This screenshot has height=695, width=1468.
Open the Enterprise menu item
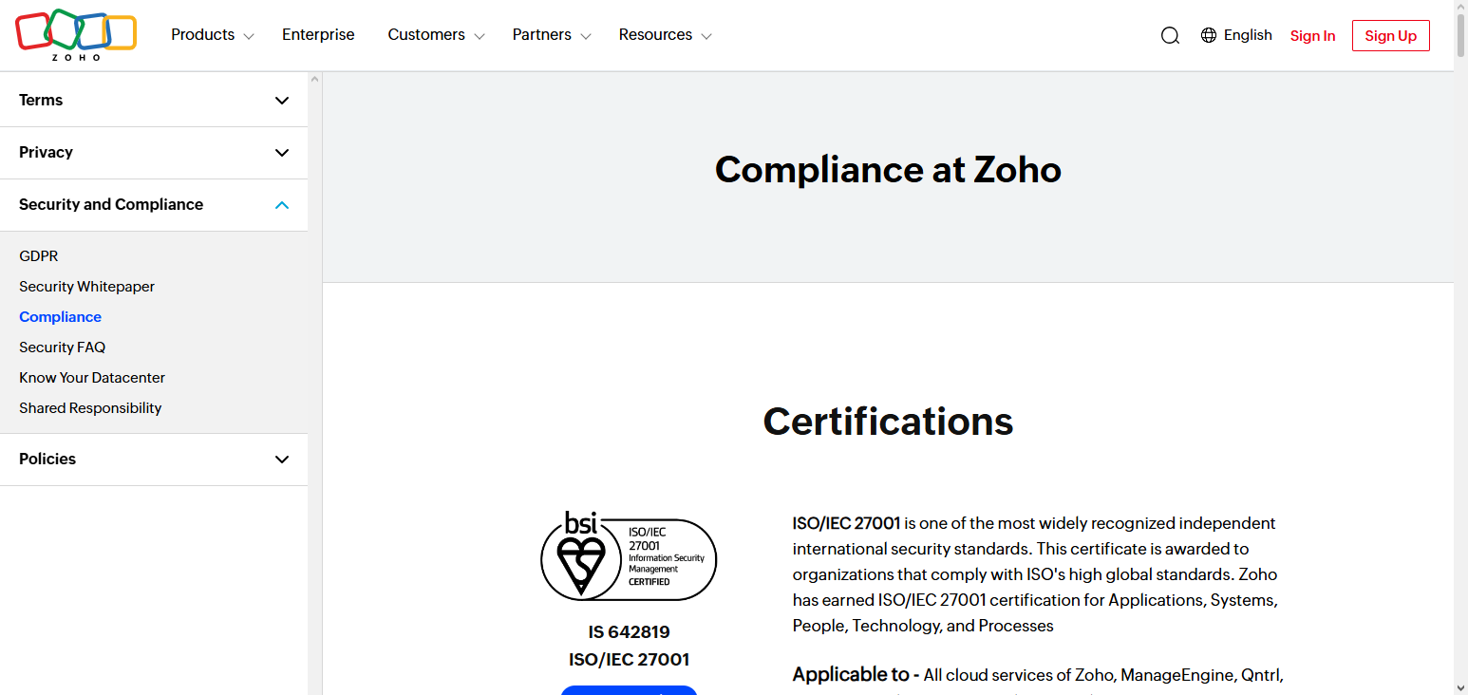point(317,34)
